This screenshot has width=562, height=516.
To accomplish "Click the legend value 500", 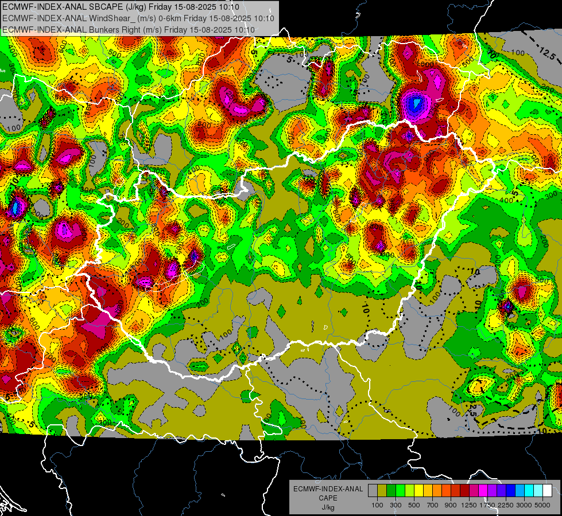I will pyautogui.click(x=414, y=505).
